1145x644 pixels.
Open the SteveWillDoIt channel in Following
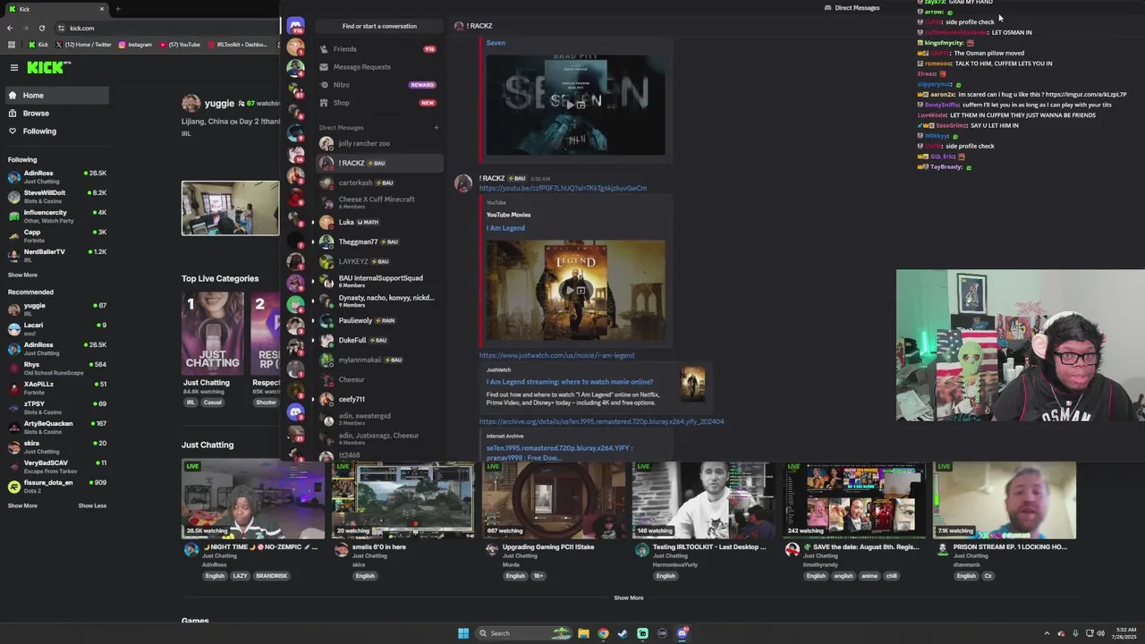57,196
